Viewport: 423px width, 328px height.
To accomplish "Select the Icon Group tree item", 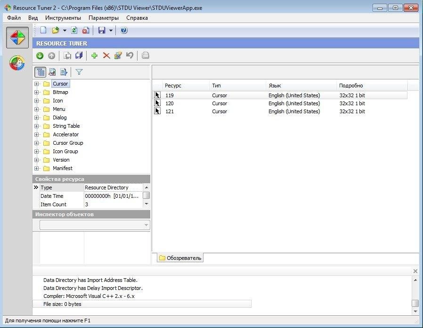I will (x=65, y=151).
